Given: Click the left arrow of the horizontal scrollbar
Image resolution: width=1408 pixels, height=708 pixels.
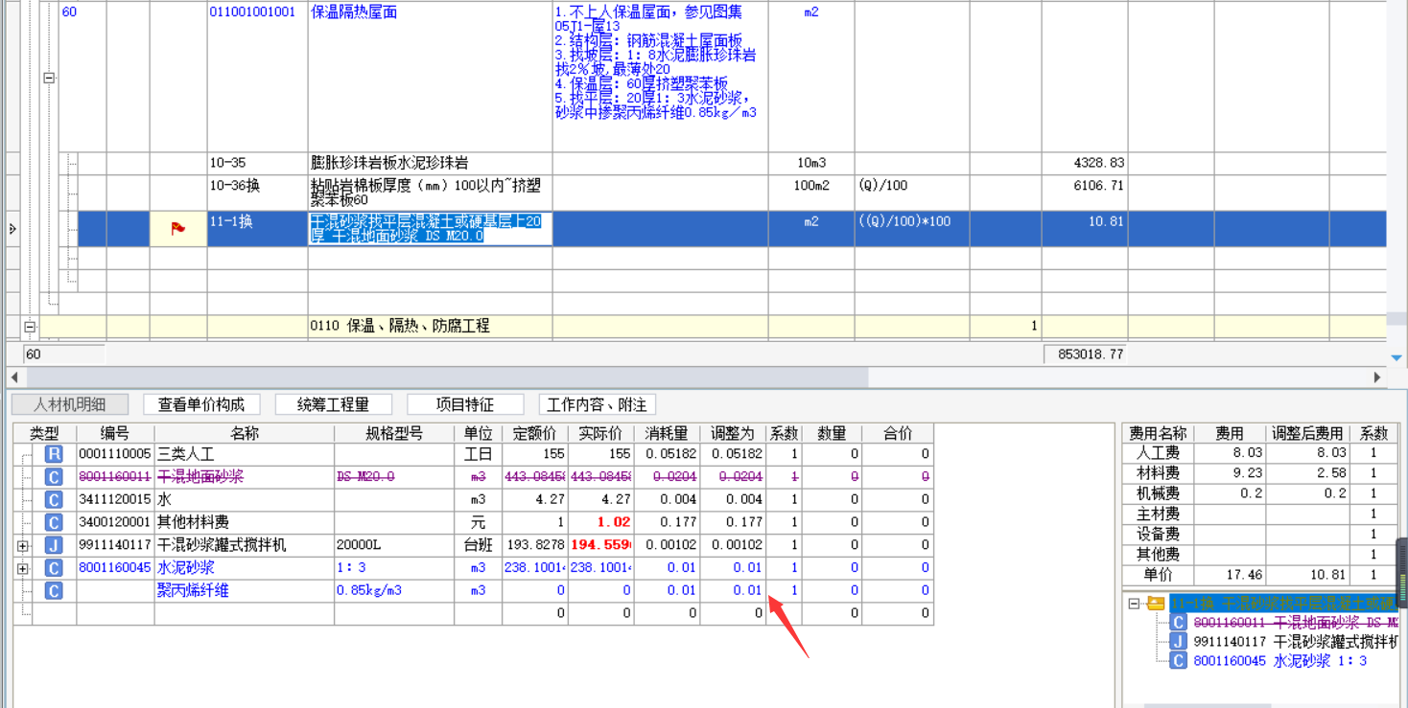Looking at the screenshot, I should click(14, 377).
